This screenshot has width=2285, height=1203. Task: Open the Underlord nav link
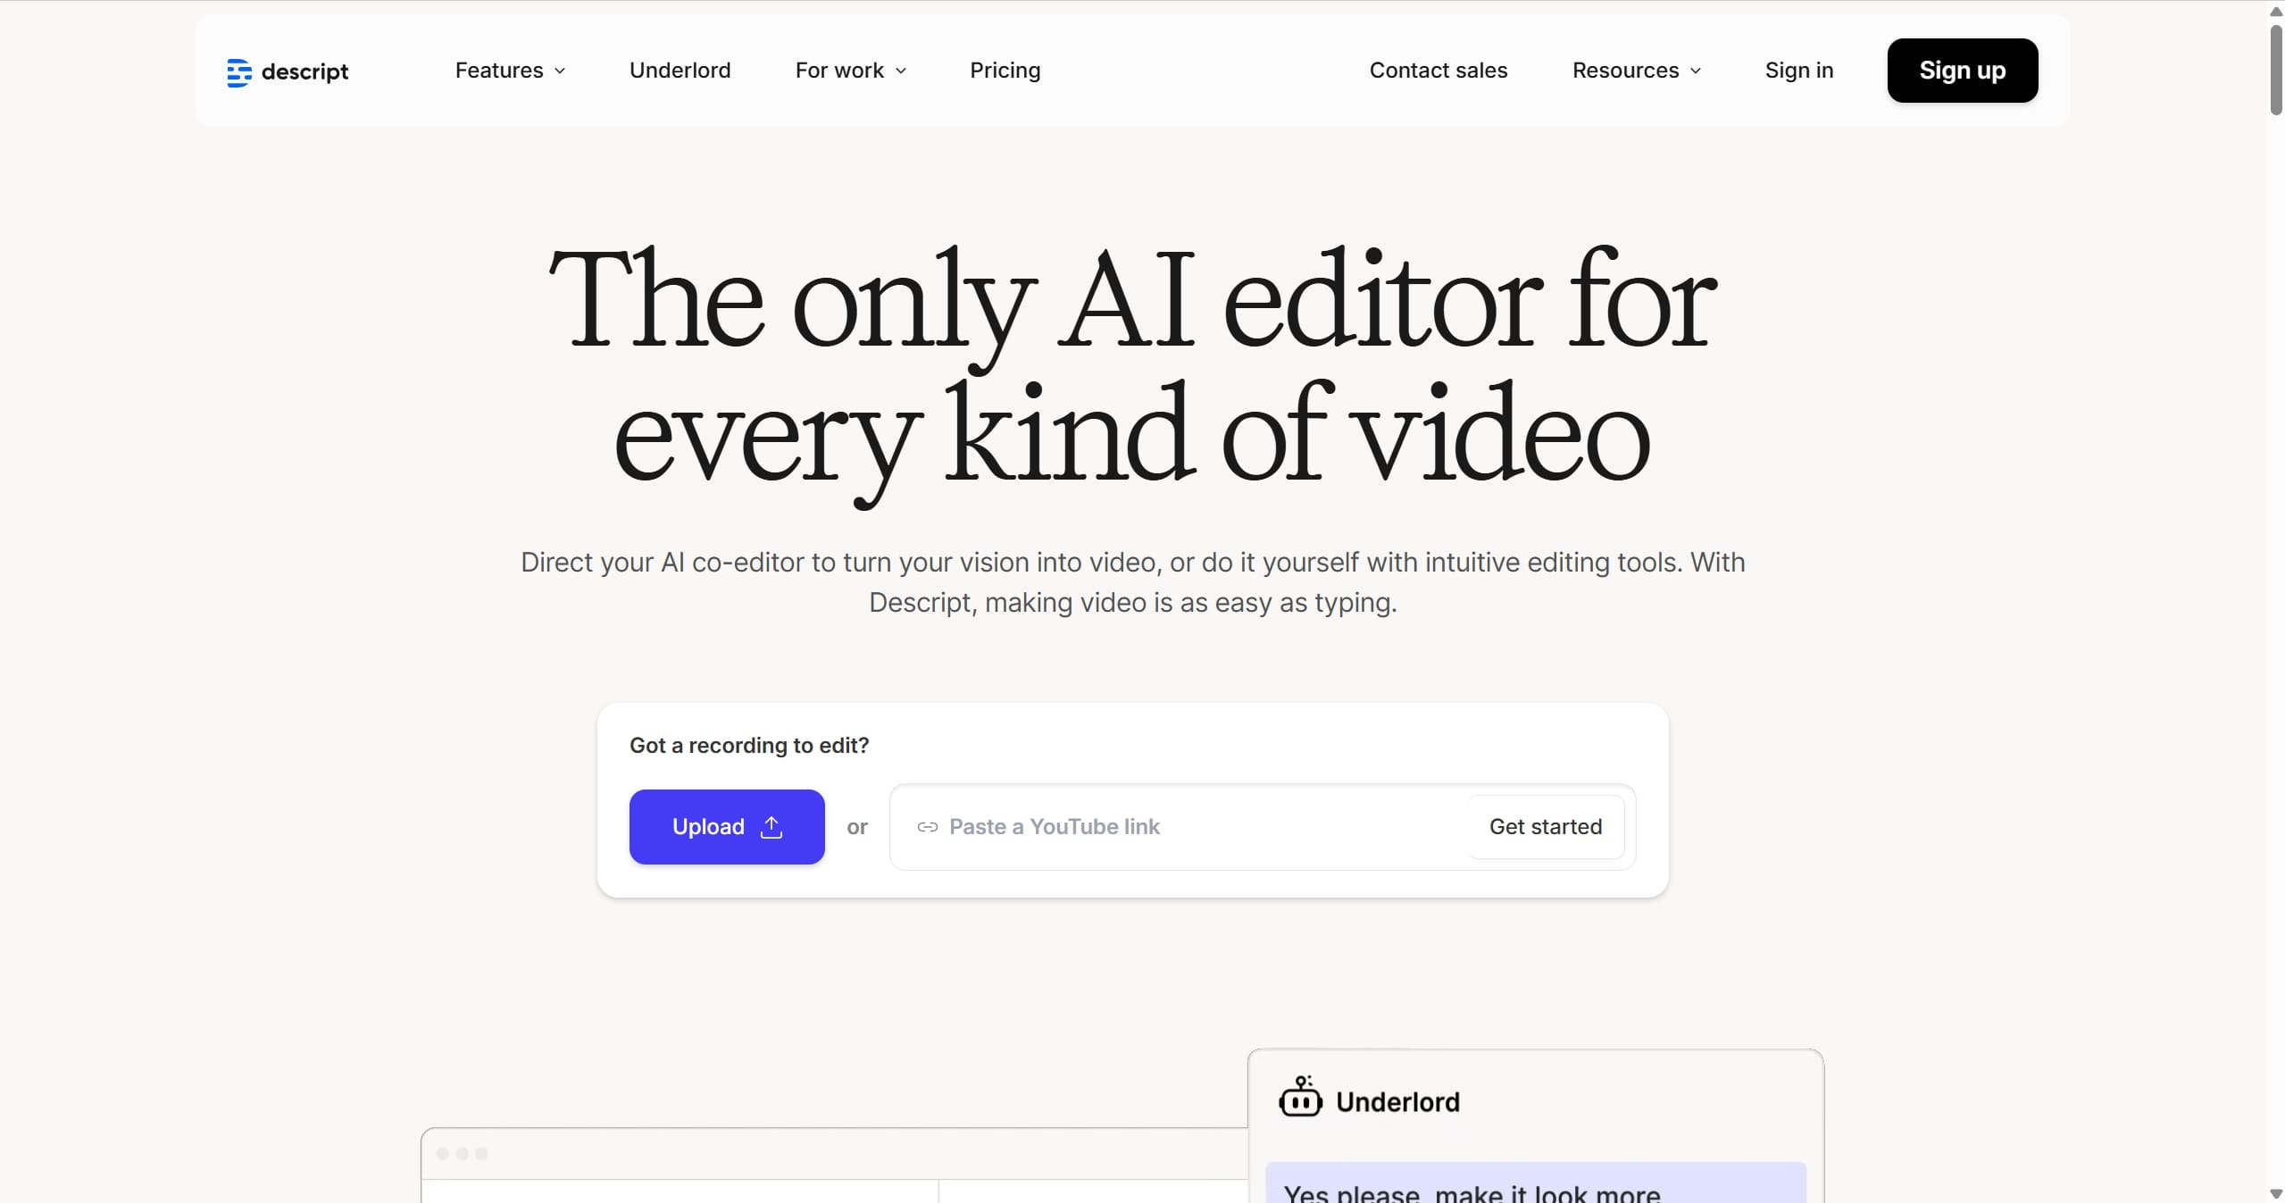tap(680, 71)
